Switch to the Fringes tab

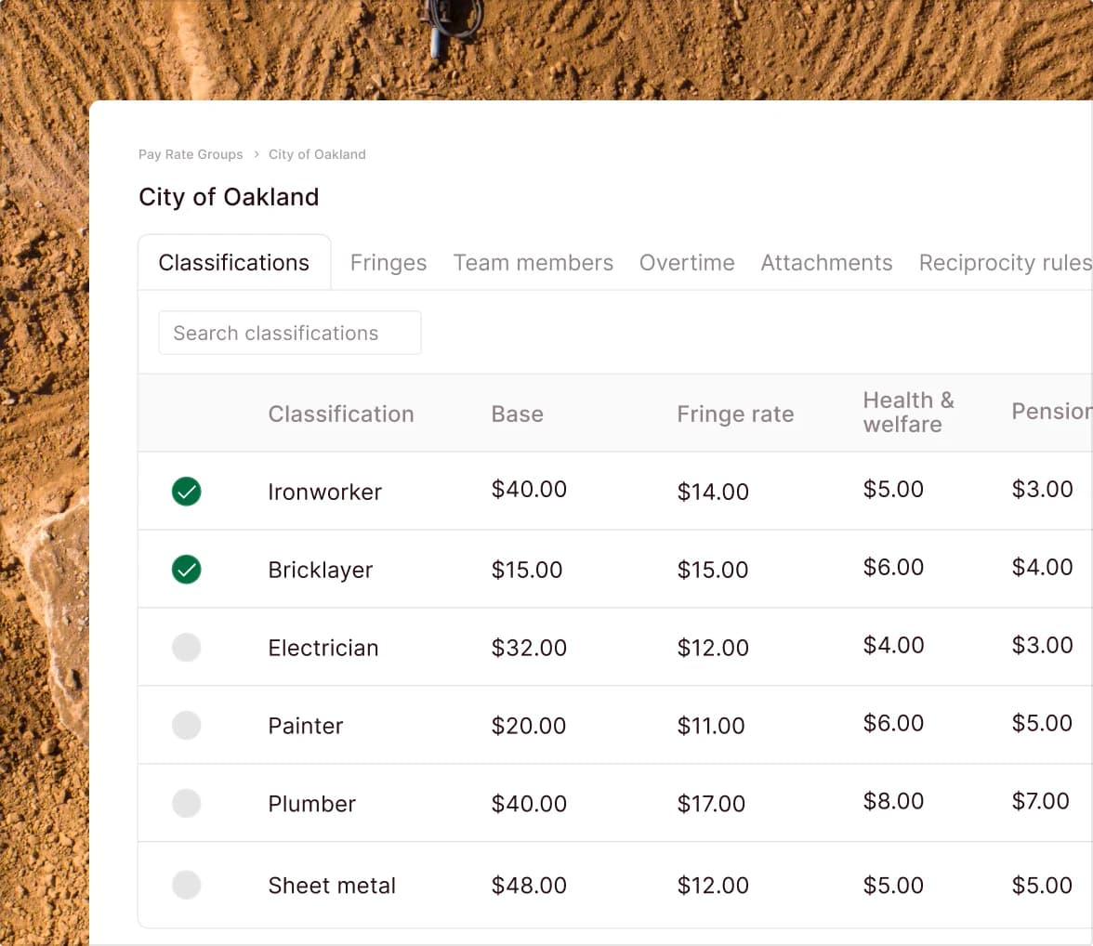[x=388, y=263]
